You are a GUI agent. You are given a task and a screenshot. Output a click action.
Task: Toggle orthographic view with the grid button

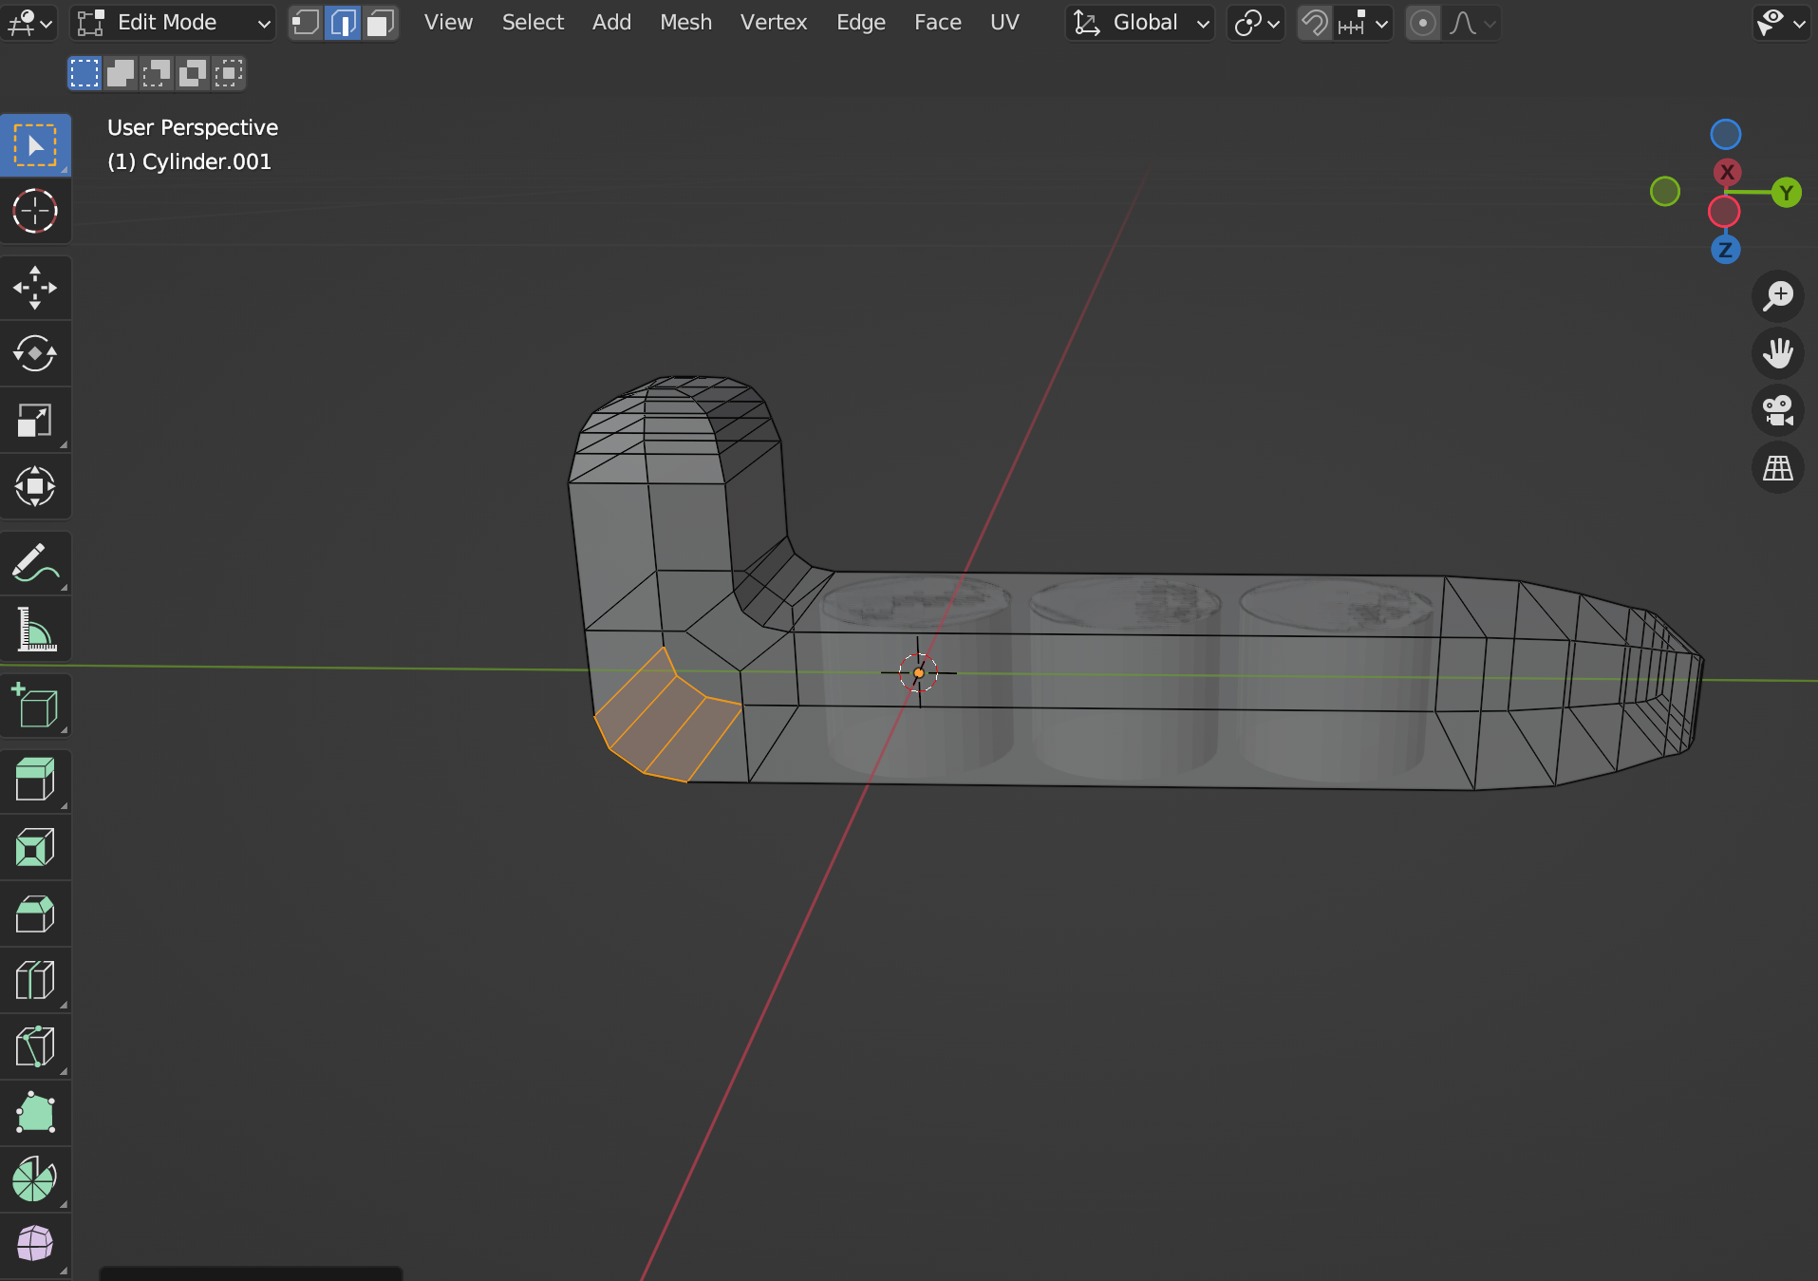tap(1779, 467)
